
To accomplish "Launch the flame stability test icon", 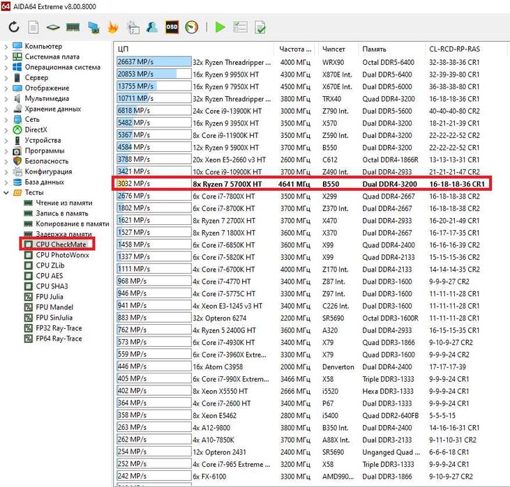I will (x=112, y=27).
